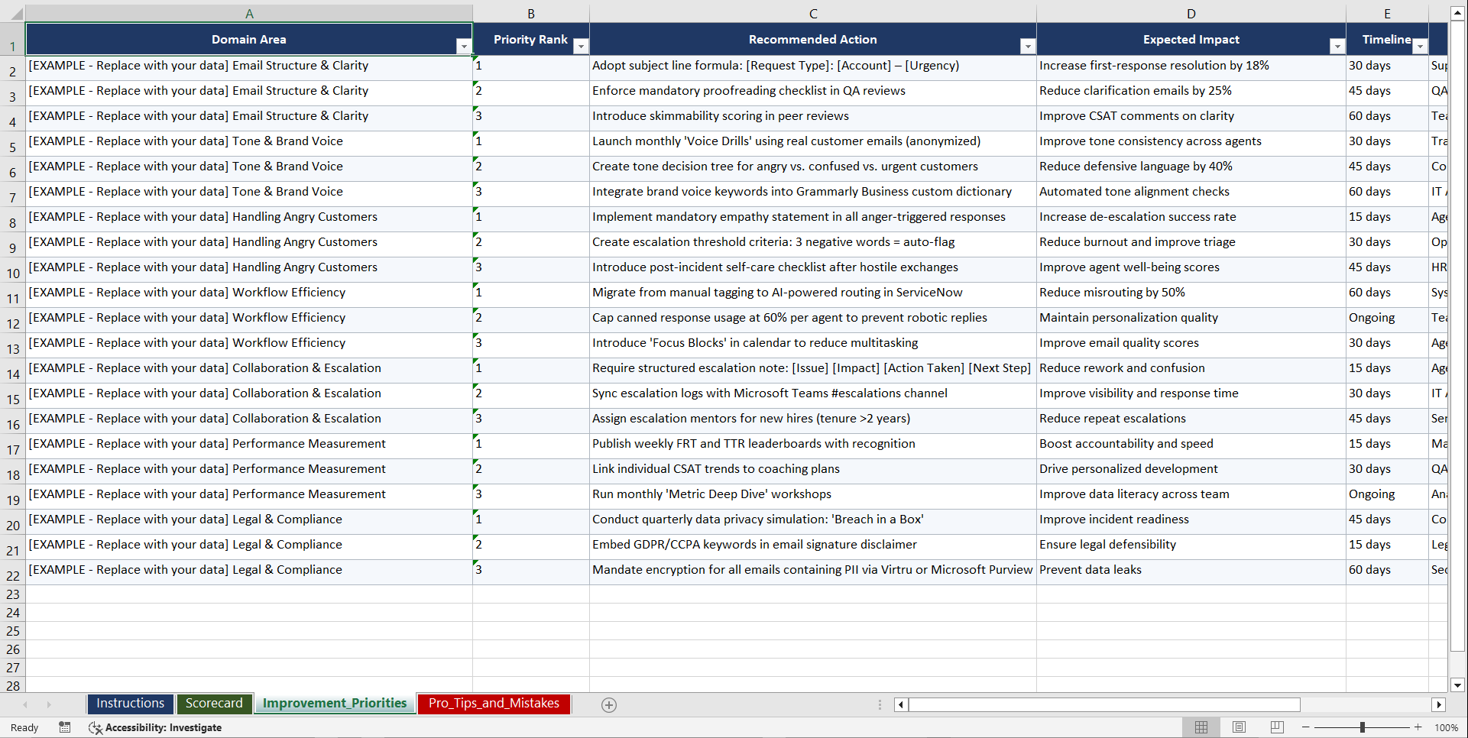Viewport: 1468px width, 738px height.
Task: Open the Priority Rank filter dropdown
Action: tap(581, 46)
